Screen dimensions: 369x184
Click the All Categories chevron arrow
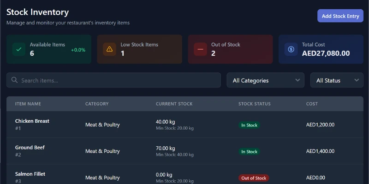298,80
